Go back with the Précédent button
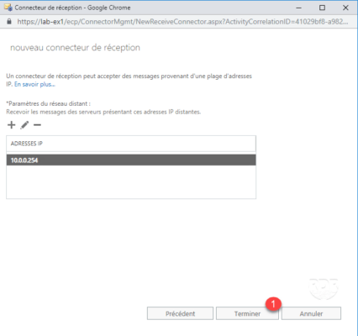Screen dimensions: 358x336 (180, 313)
